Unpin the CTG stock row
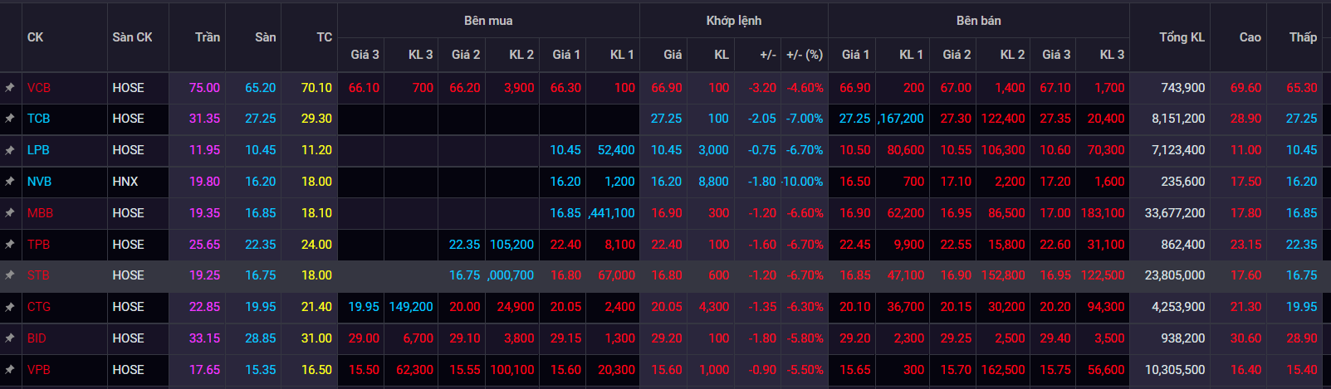Viewport: 1331px width, 389px height. point(10,307)
